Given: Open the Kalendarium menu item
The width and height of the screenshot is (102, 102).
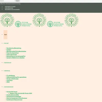Looking at the screenshot, I should pos(8,62).
